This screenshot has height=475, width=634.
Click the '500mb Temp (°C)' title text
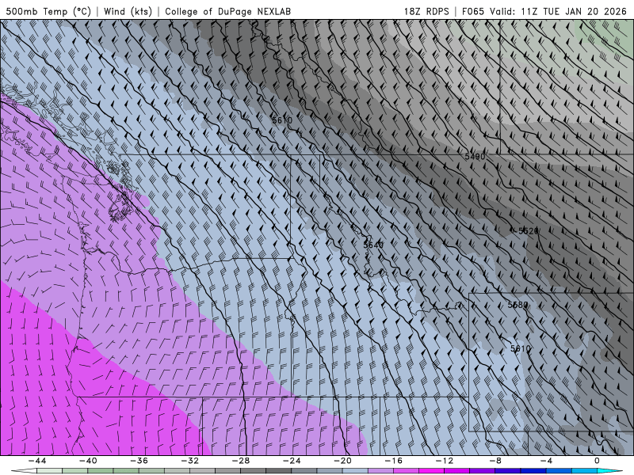(48, 11)
